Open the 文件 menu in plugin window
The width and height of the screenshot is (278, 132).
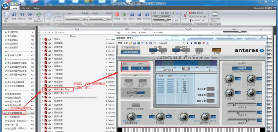(x=120, y=43)
